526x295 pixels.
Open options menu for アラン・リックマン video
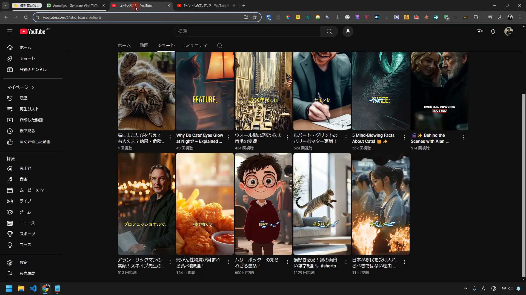coord(170,262)
